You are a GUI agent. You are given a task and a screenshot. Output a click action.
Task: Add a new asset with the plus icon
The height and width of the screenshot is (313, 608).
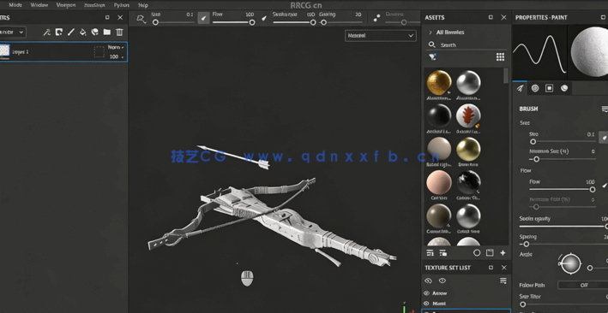pyautogui.click(x=503, y=253)
